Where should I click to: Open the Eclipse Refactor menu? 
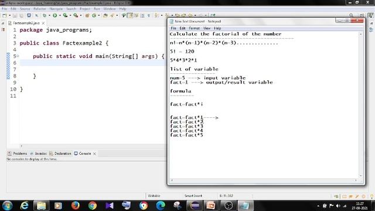click(x=39, y=9)
